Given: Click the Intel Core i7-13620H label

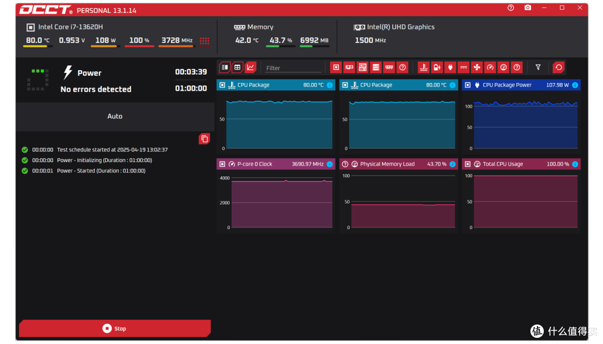Looking at the screenshot, I should click(70, 27).
